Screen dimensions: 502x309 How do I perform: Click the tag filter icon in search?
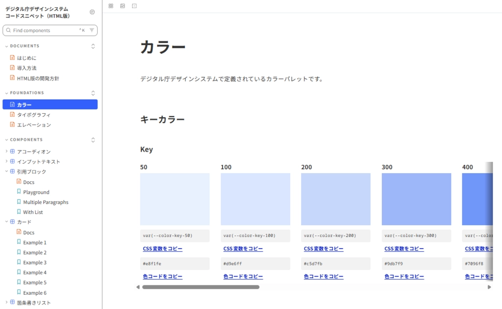pyautogui.click(x=92, y=30)
